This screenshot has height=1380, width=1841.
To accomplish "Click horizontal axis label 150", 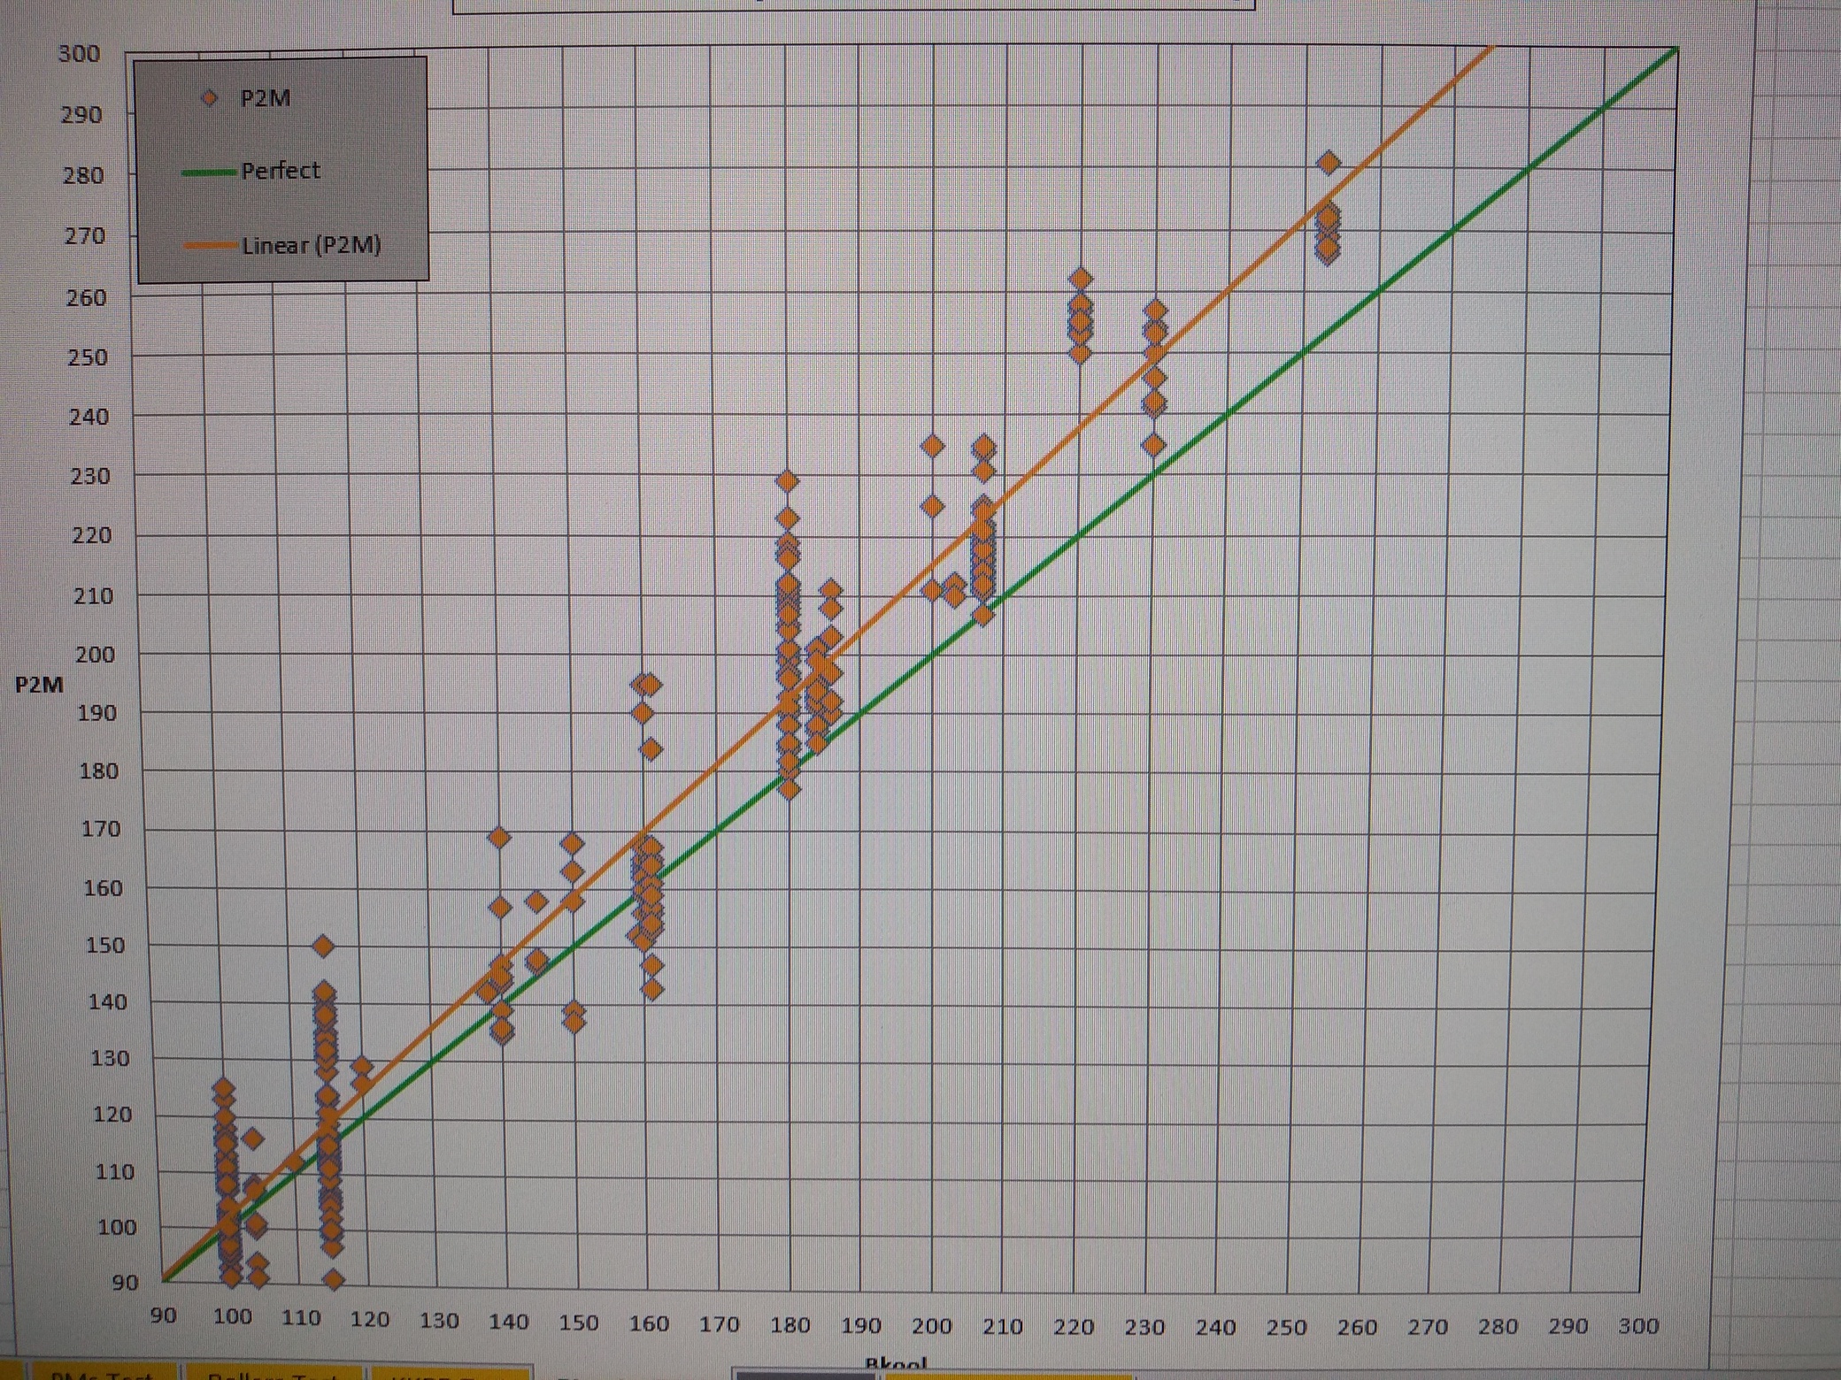I will tap(578, 1322).
